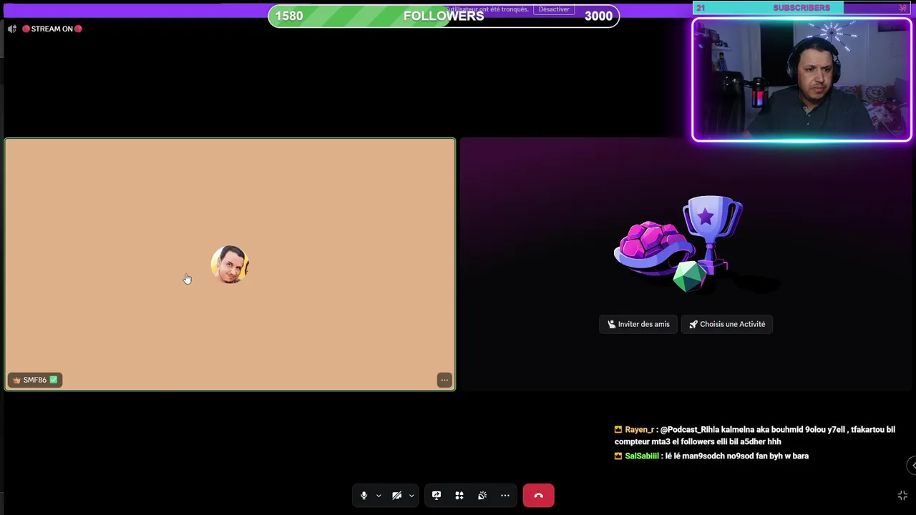The width and height of the screenshot is (916, 515).
Task: Click the STREAM ON label
Action: pos(52,29)
